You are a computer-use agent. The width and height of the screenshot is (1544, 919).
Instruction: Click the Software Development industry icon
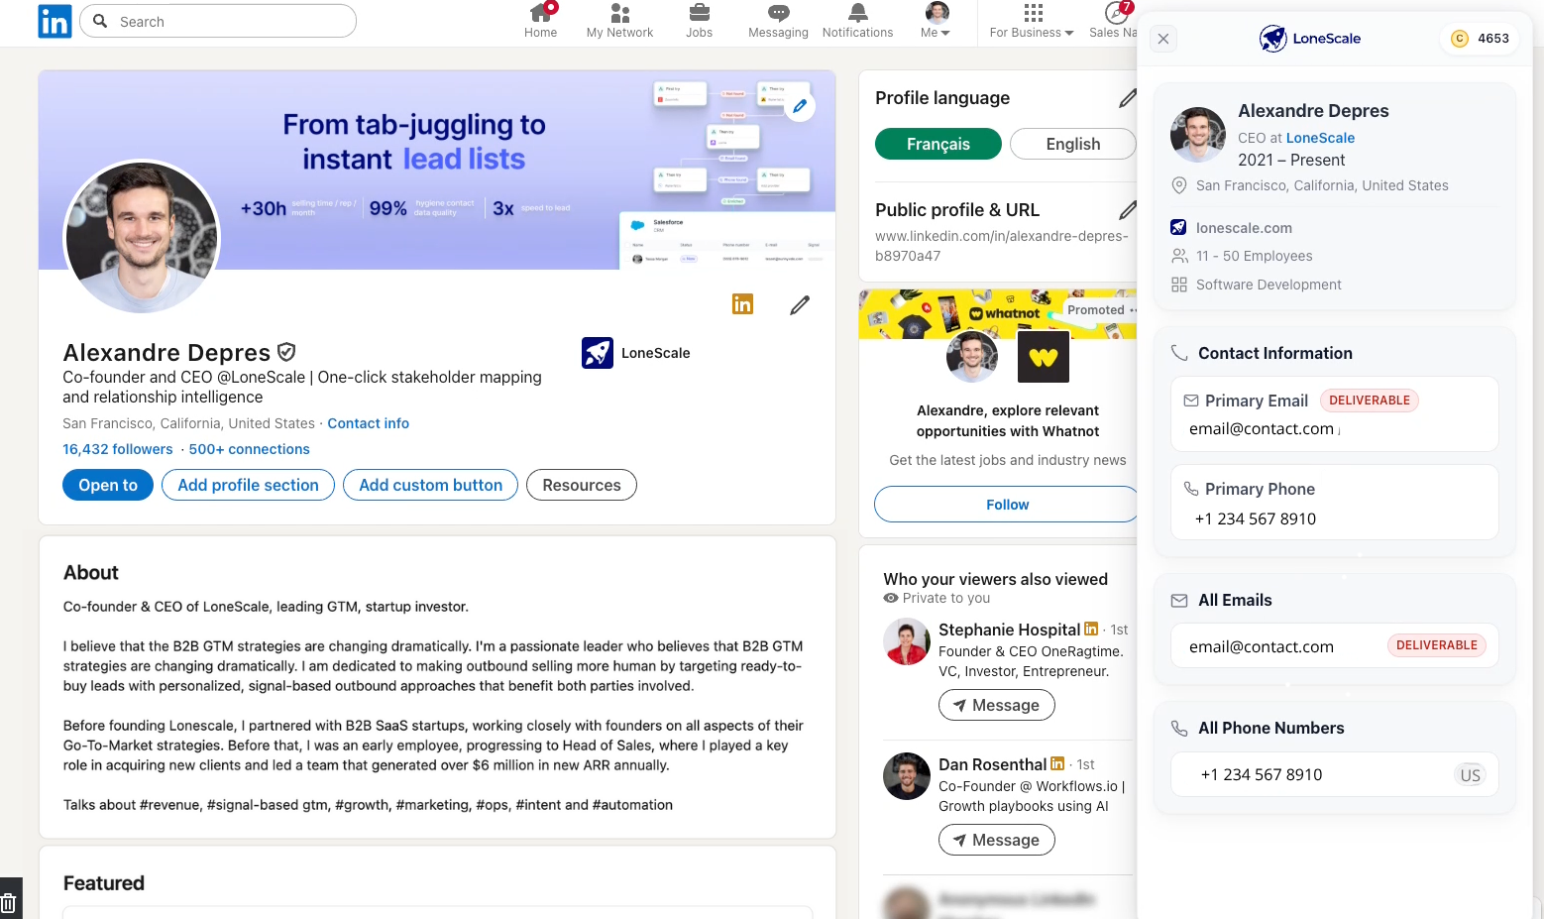pyautogui.click(x=1179, y=285)
